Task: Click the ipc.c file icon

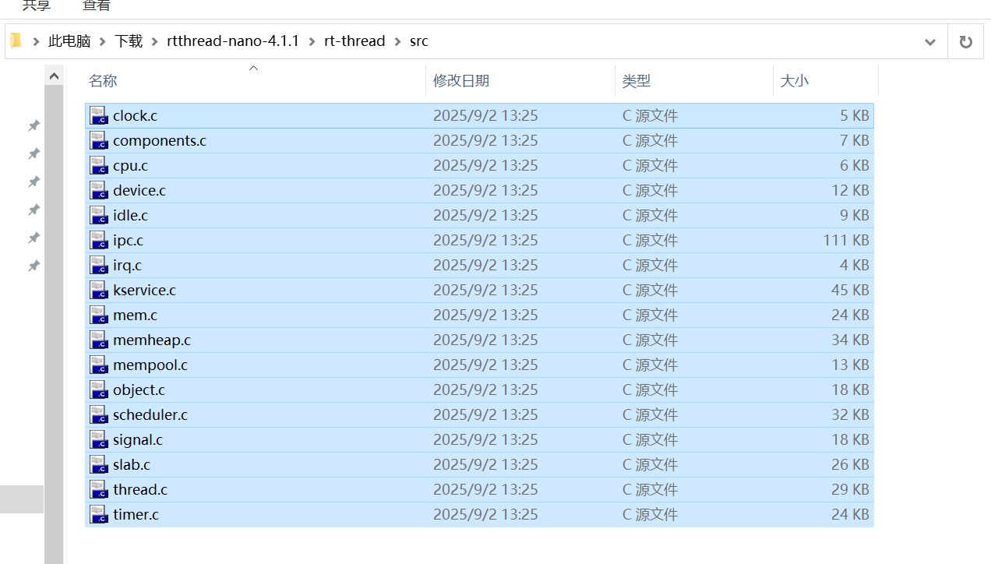Action: [x=98, y=240]
